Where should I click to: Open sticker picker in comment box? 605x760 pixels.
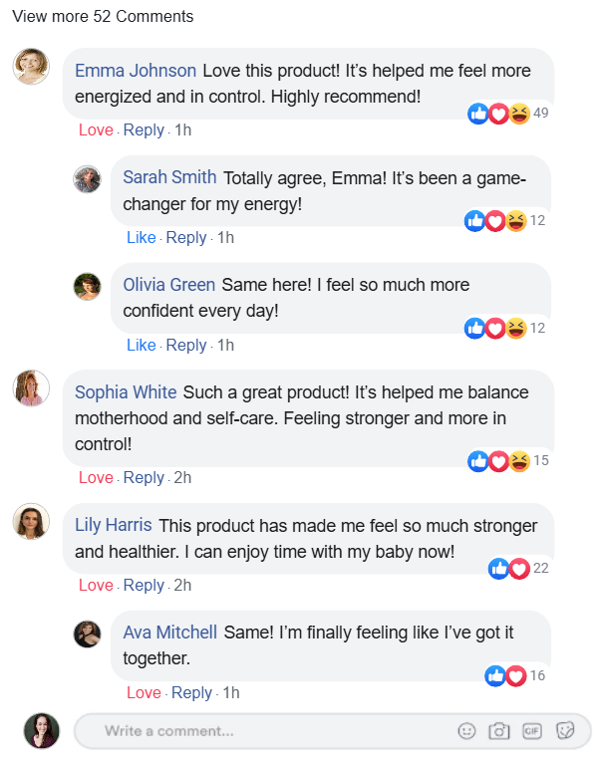(x=565, y=731)
